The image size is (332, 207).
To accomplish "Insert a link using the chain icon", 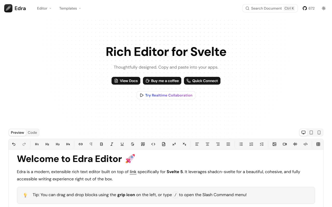I will (x=81, y=144).
